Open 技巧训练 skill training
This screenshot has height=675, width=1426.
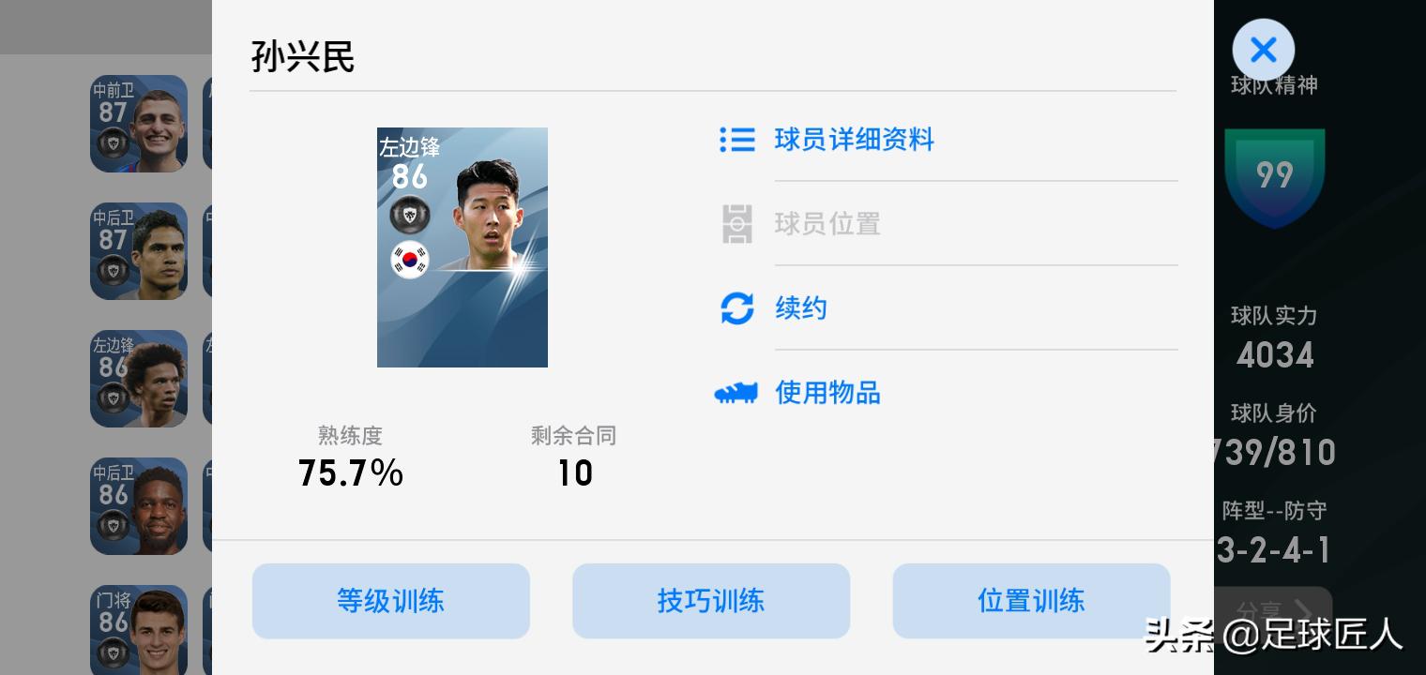coord(711,601)
